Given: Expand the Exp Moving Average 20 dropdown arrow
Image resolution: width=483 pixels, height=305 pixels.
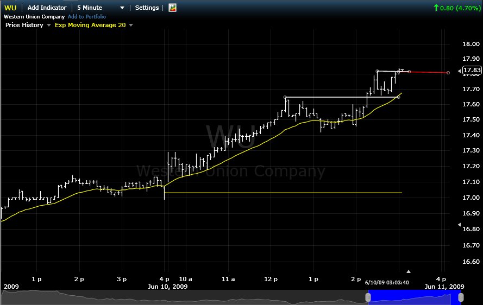Looking at the screenshot, I should point(131,26).
